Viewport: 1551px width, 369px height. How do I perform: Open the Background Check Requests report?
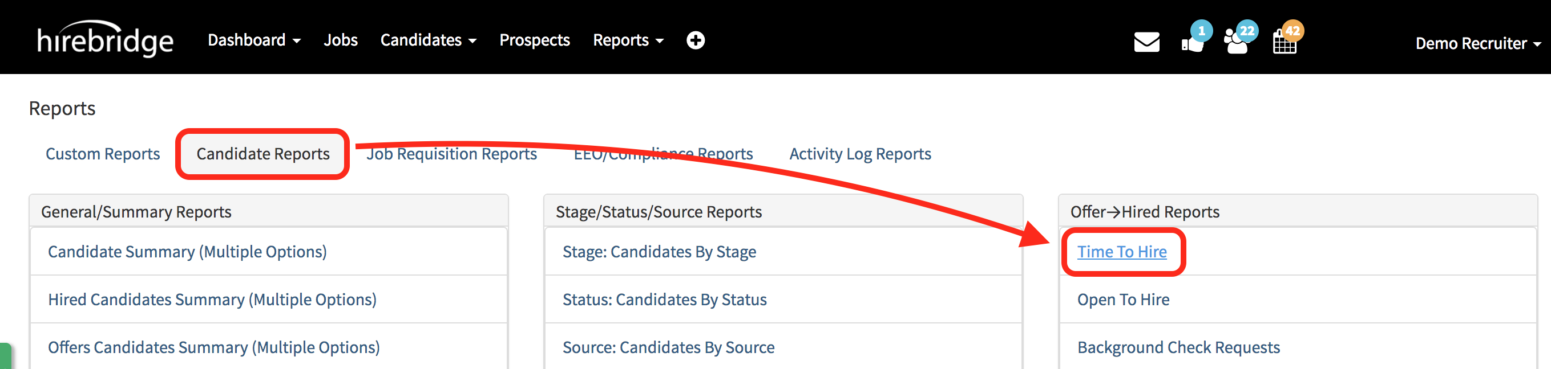click(x=1178, y=347)
